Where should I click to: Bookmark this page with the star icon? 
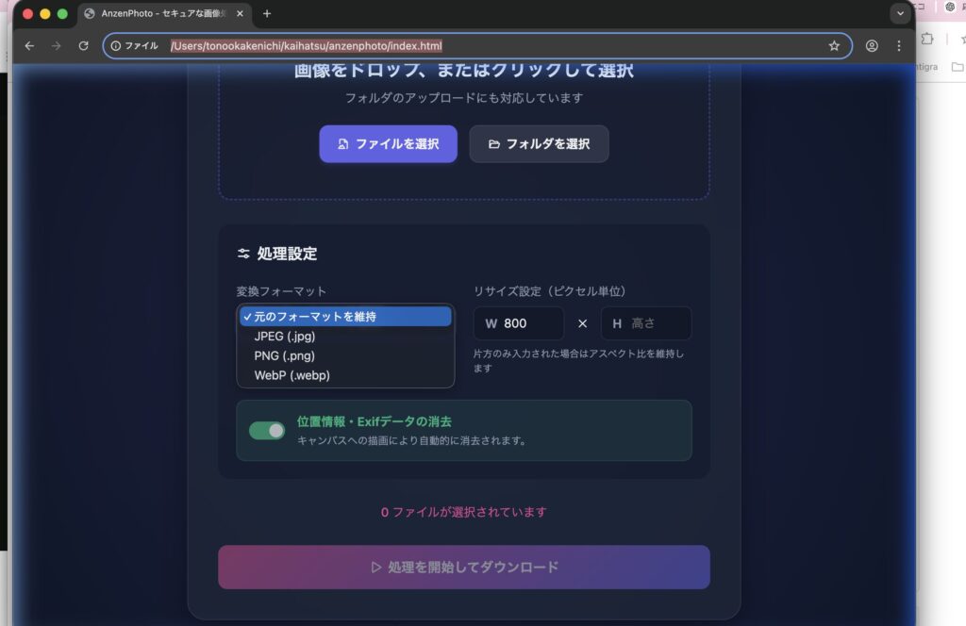click(834, 45)
